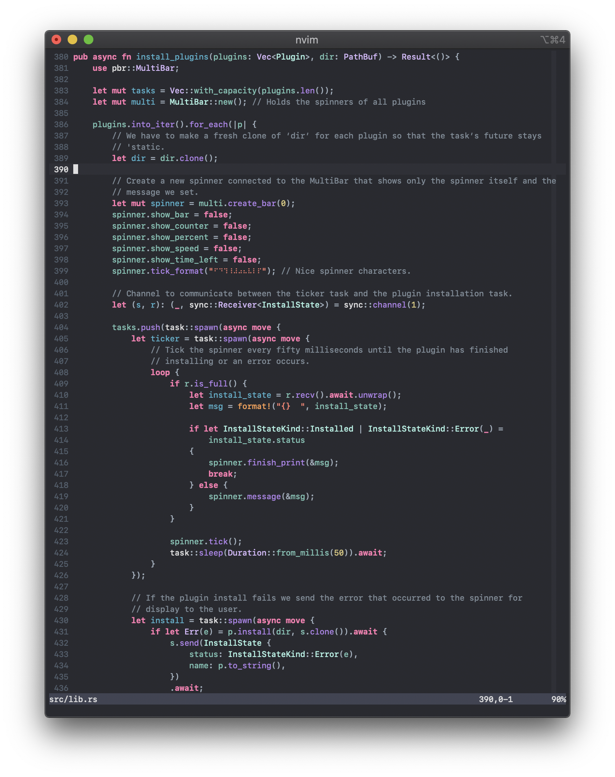This screenshot has height=777, width=615.
Task: Click 'use pbr::MultiBar;' line
Action: click(x=136, y=68)
